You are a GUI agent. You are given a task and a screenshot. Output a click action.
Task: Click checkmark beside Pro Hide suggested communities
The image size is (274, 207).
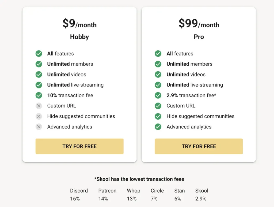coord(158,116)
